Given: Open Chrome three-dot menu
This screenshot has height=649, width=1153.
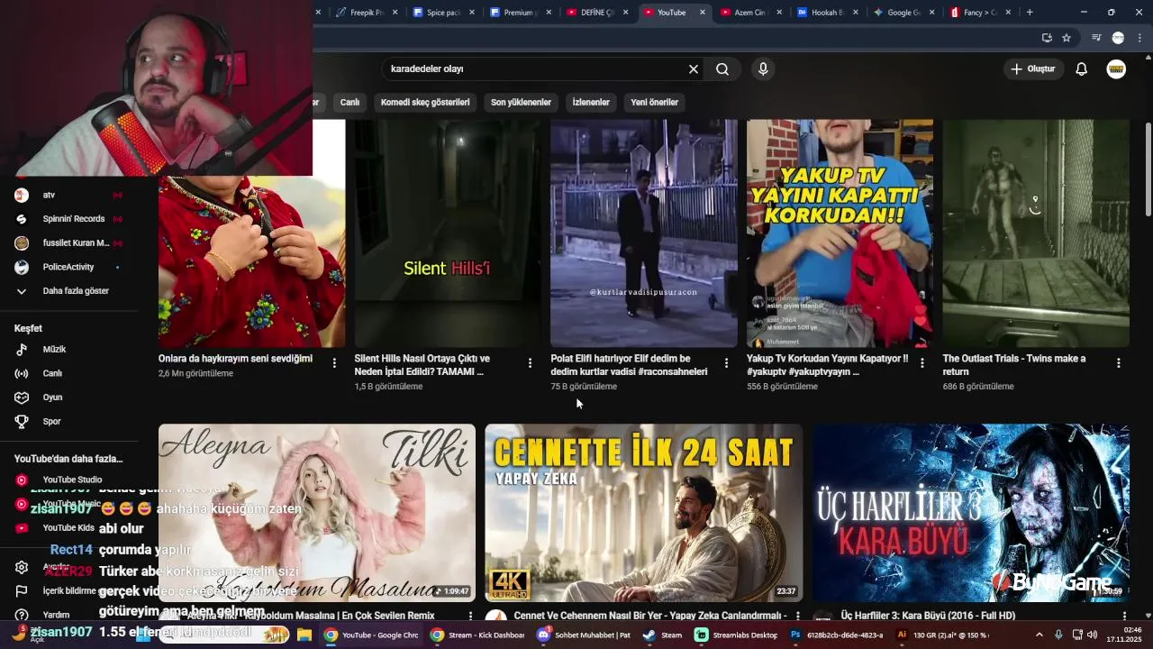Looking at the screenshot, I should pyautogui.click(x=1139, y=38).
